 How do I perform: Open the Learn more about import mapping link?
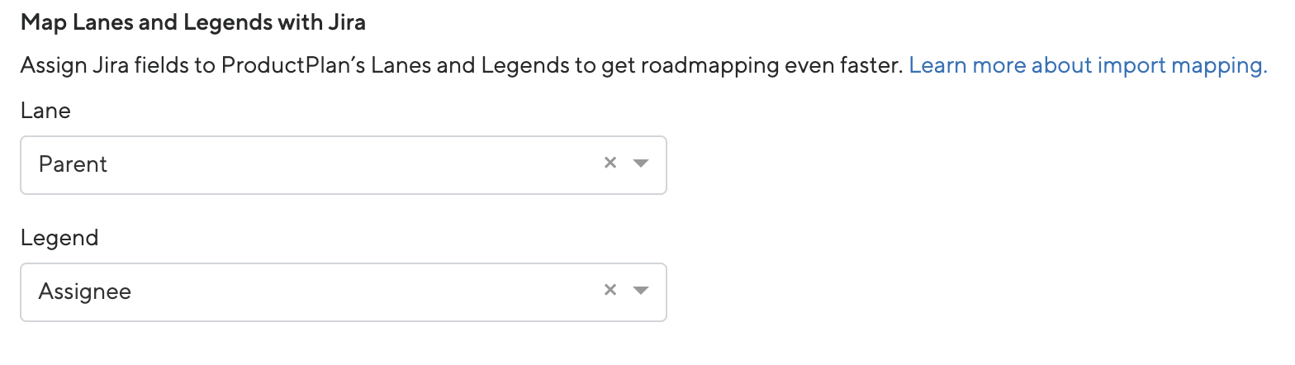click(1088, 65)
